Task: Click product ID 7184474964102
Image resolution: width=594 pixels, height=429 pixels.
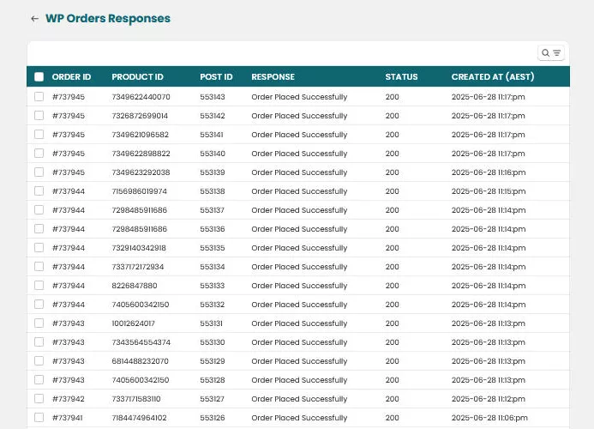Action: pyautogui.click(x=140, y=418)
